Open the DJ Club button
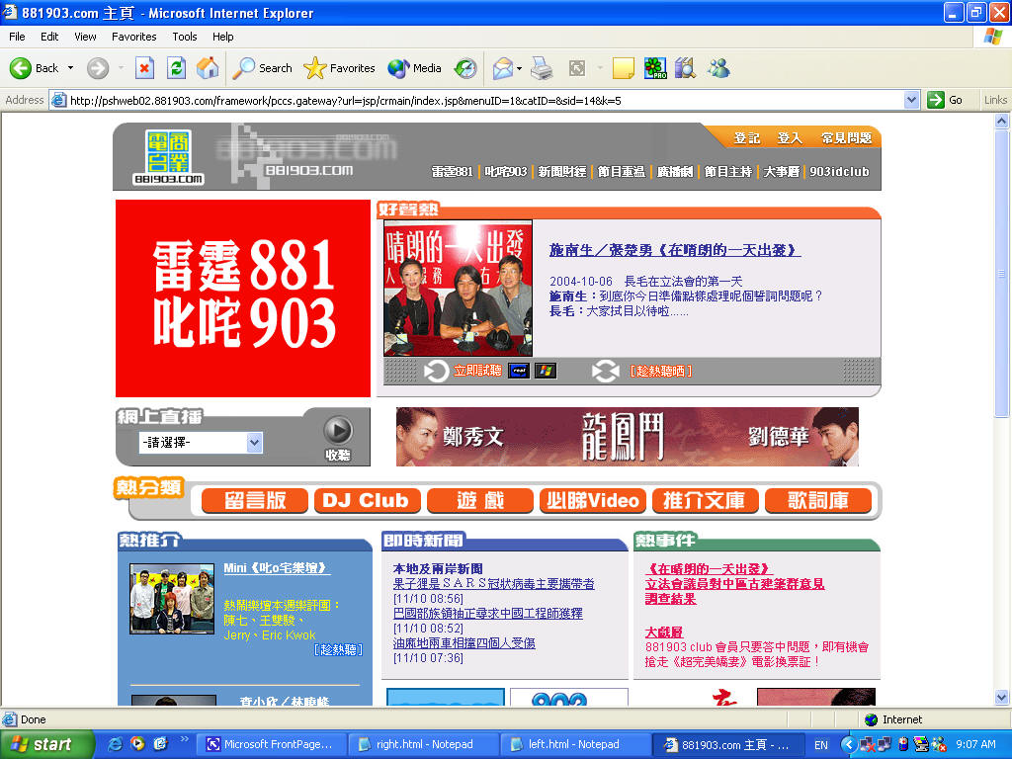Viewport: 1012px width, 759px height. click(368, 501)
